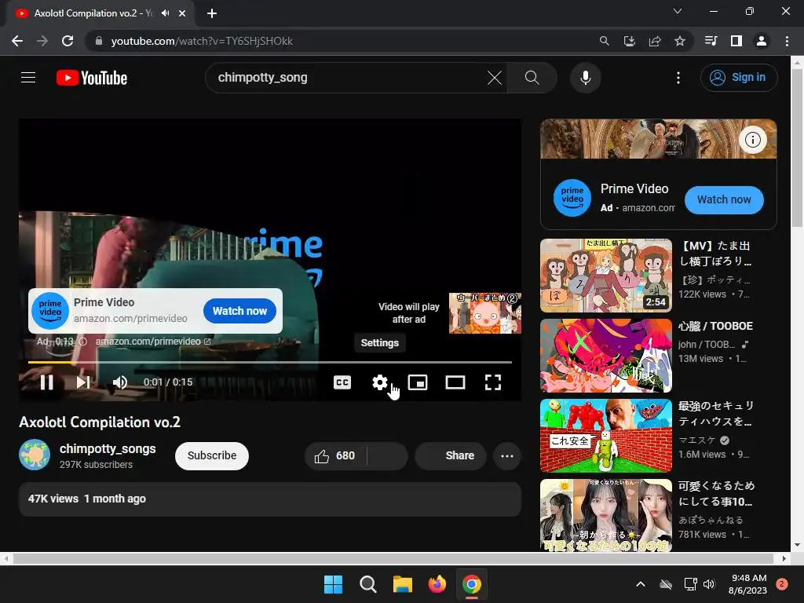Click the horizontal page scrollbar

pyautogui.click(x=393, y=558)
